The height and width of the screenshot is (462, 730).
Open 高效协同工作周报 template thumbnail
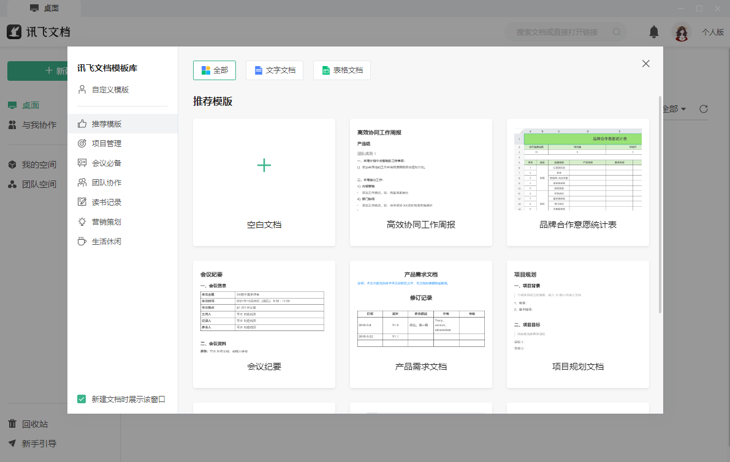[421, 169]
